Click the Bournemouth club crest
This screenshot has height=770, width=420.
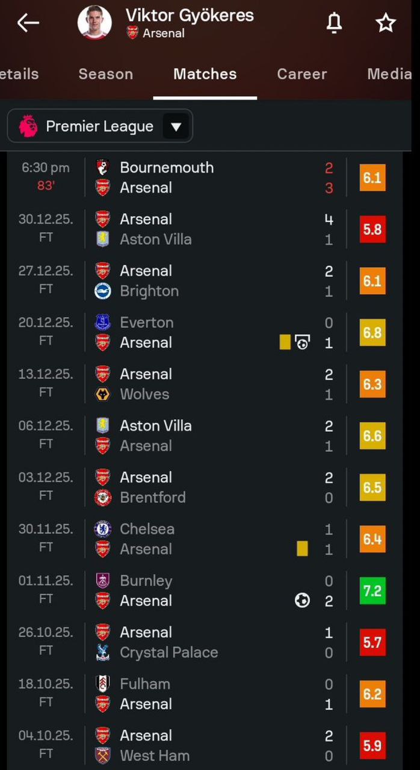[103, 168]
